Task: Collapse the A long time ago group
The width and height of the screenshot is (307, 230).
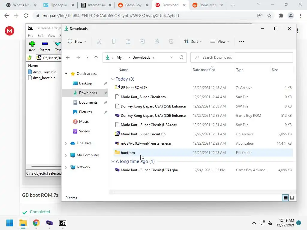Action: [x=113, y=161]
